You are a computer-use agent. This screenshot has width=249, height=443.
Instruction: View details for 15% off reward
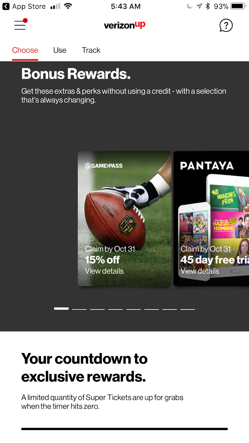[104, 271]
